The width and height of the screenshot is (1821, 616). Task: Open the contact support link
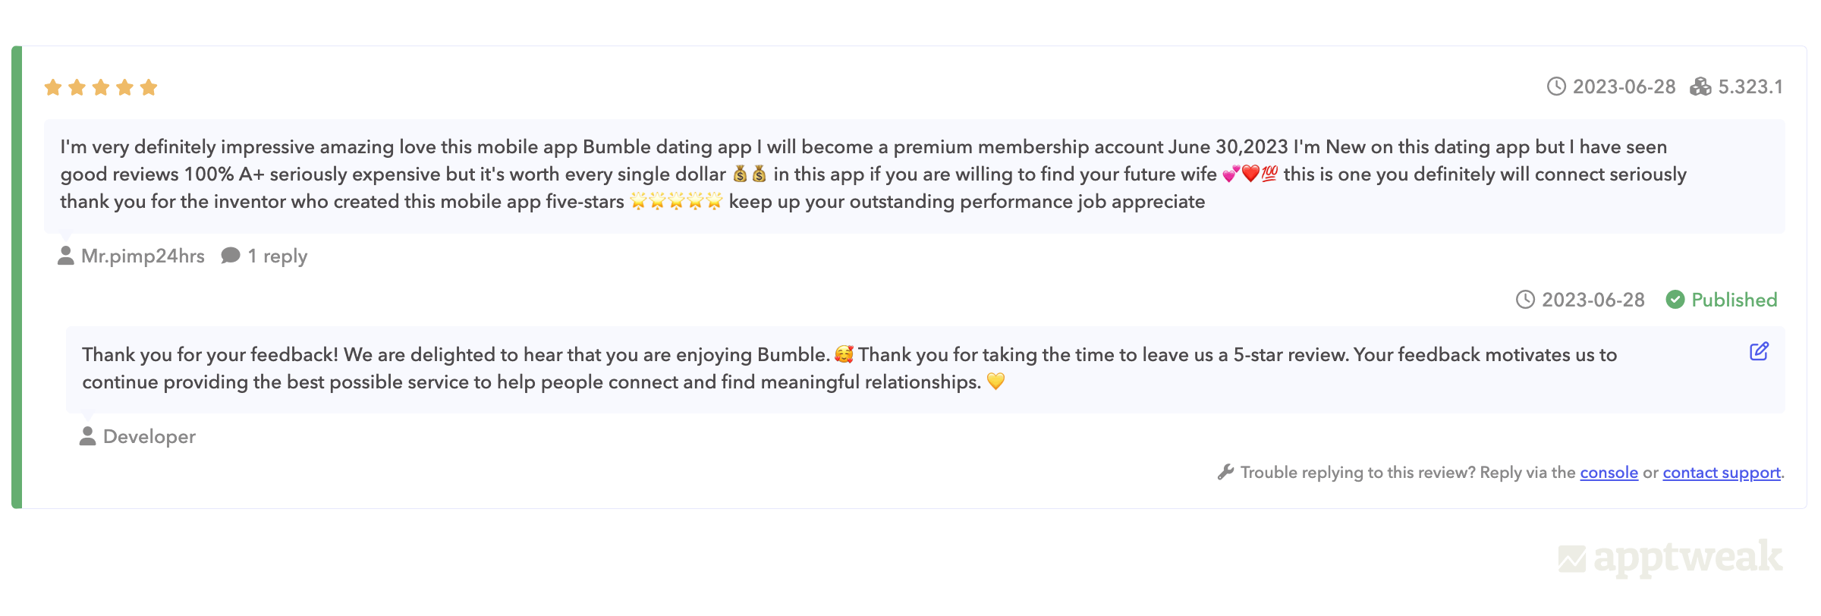click(x=1721, y=473)
